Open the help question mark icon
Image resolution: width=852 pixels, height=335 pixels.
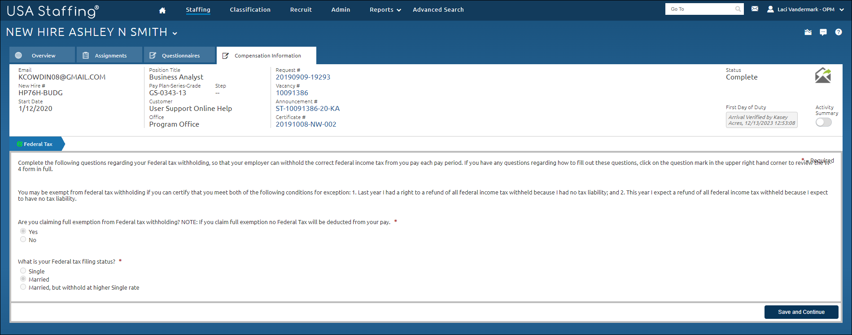click(x=838, y=32)
